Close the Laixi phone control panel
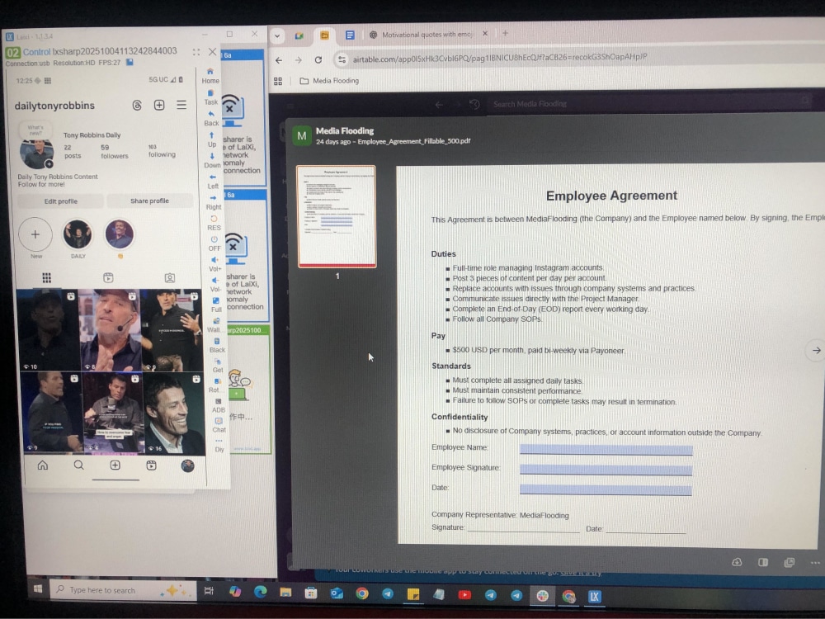Viewport: 825px width, 619px height. coord(212,51)
